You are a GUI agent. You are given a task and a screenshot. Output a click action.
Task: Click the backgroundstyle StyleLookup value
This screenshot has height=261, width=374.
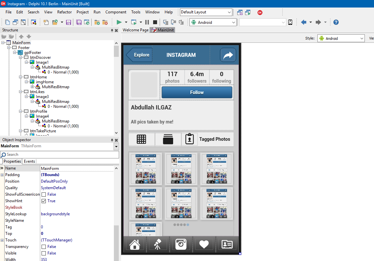click(x=55, y=214)
